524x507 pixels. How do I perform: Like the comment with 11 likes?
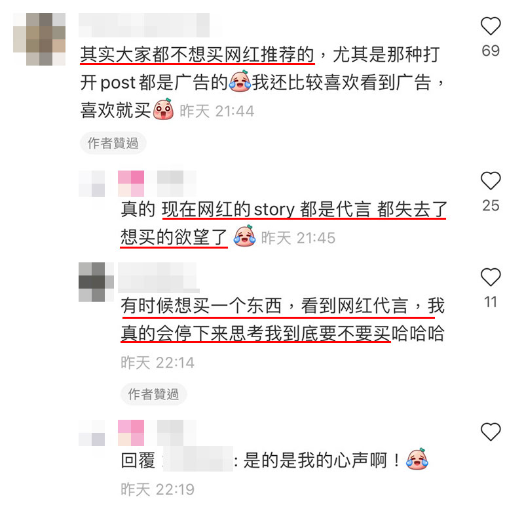coord(490,277)
